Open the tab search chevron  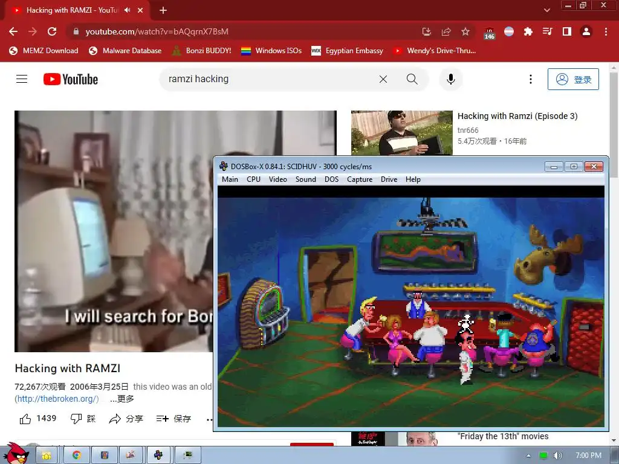click(546, 10)
